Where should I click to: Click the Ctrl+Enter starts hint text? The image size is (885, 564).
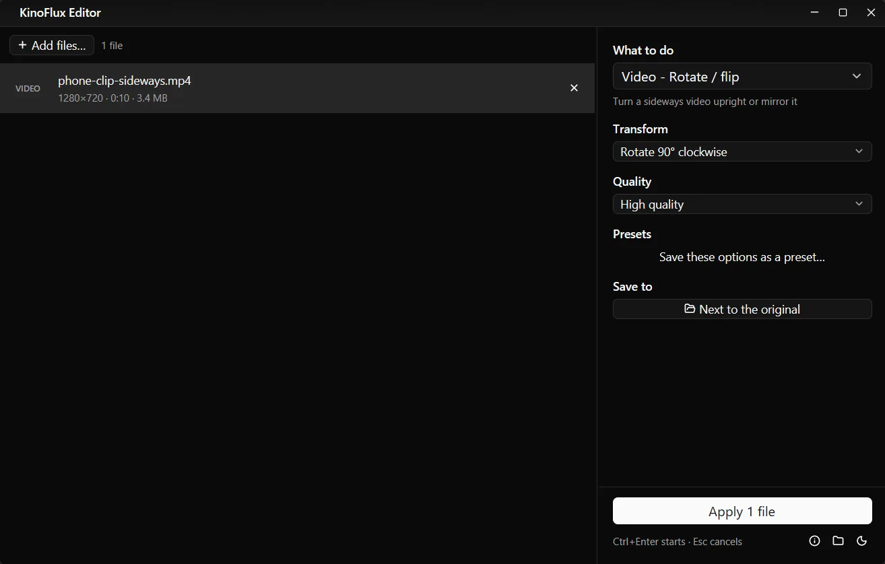[x=678, y=541]
